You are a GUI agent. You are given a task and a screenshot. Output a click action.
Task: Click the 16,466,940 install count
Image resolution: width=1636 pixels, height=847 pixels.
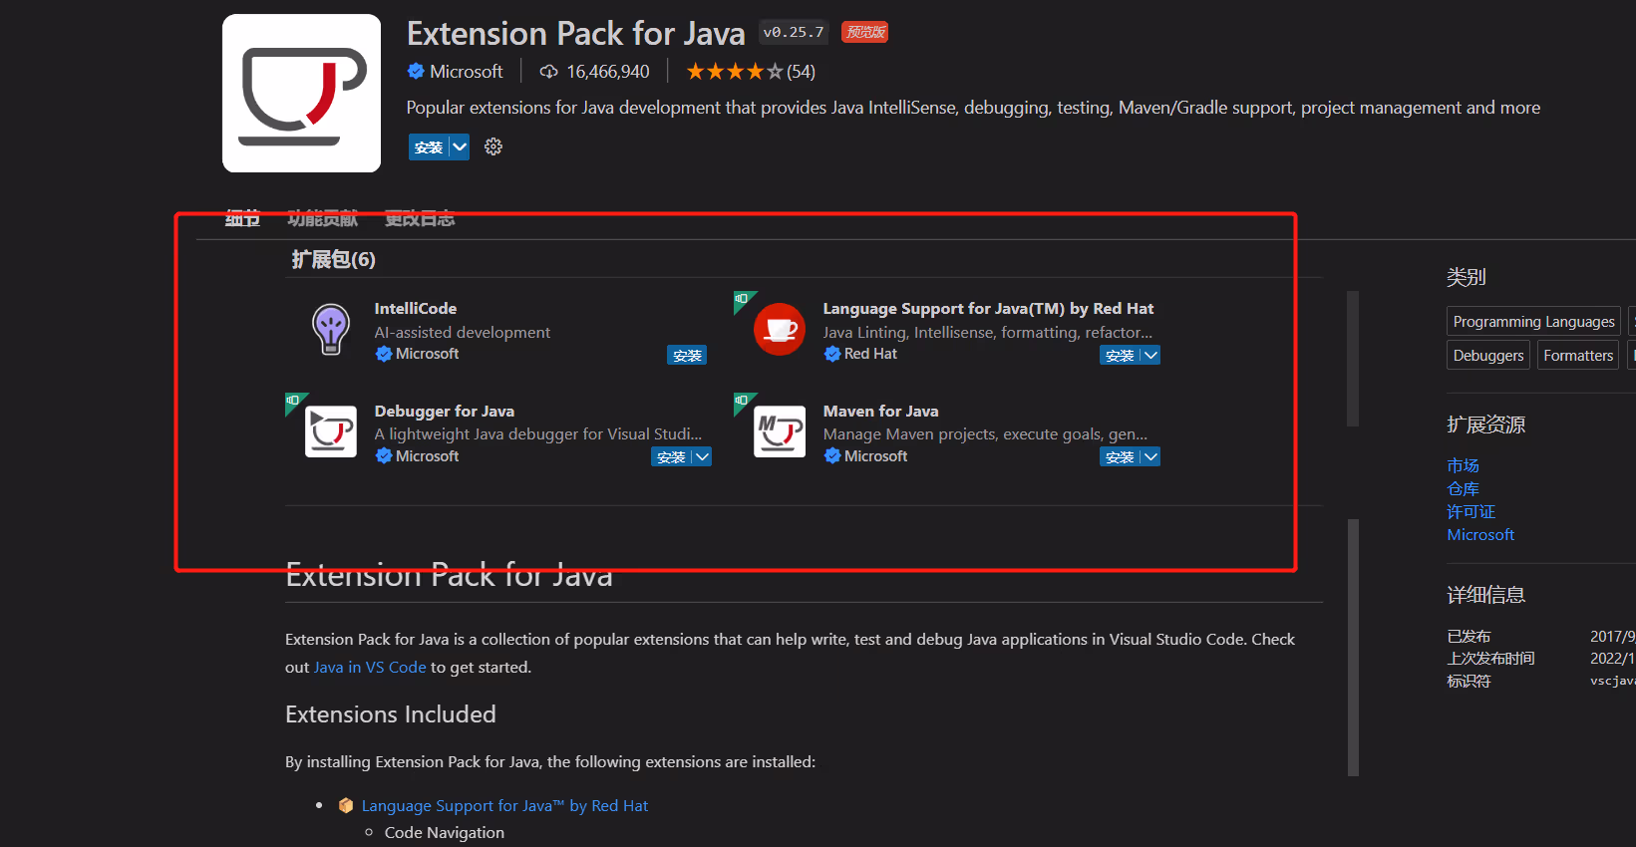(x=608, y=72)
